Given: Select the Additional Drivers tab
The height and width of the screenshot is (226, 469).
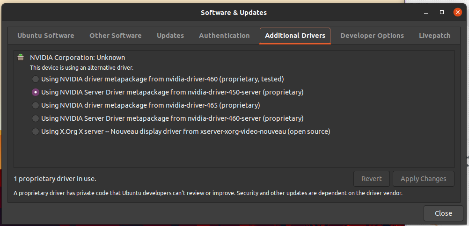Looking at the screenshot, I should (295, 36).
